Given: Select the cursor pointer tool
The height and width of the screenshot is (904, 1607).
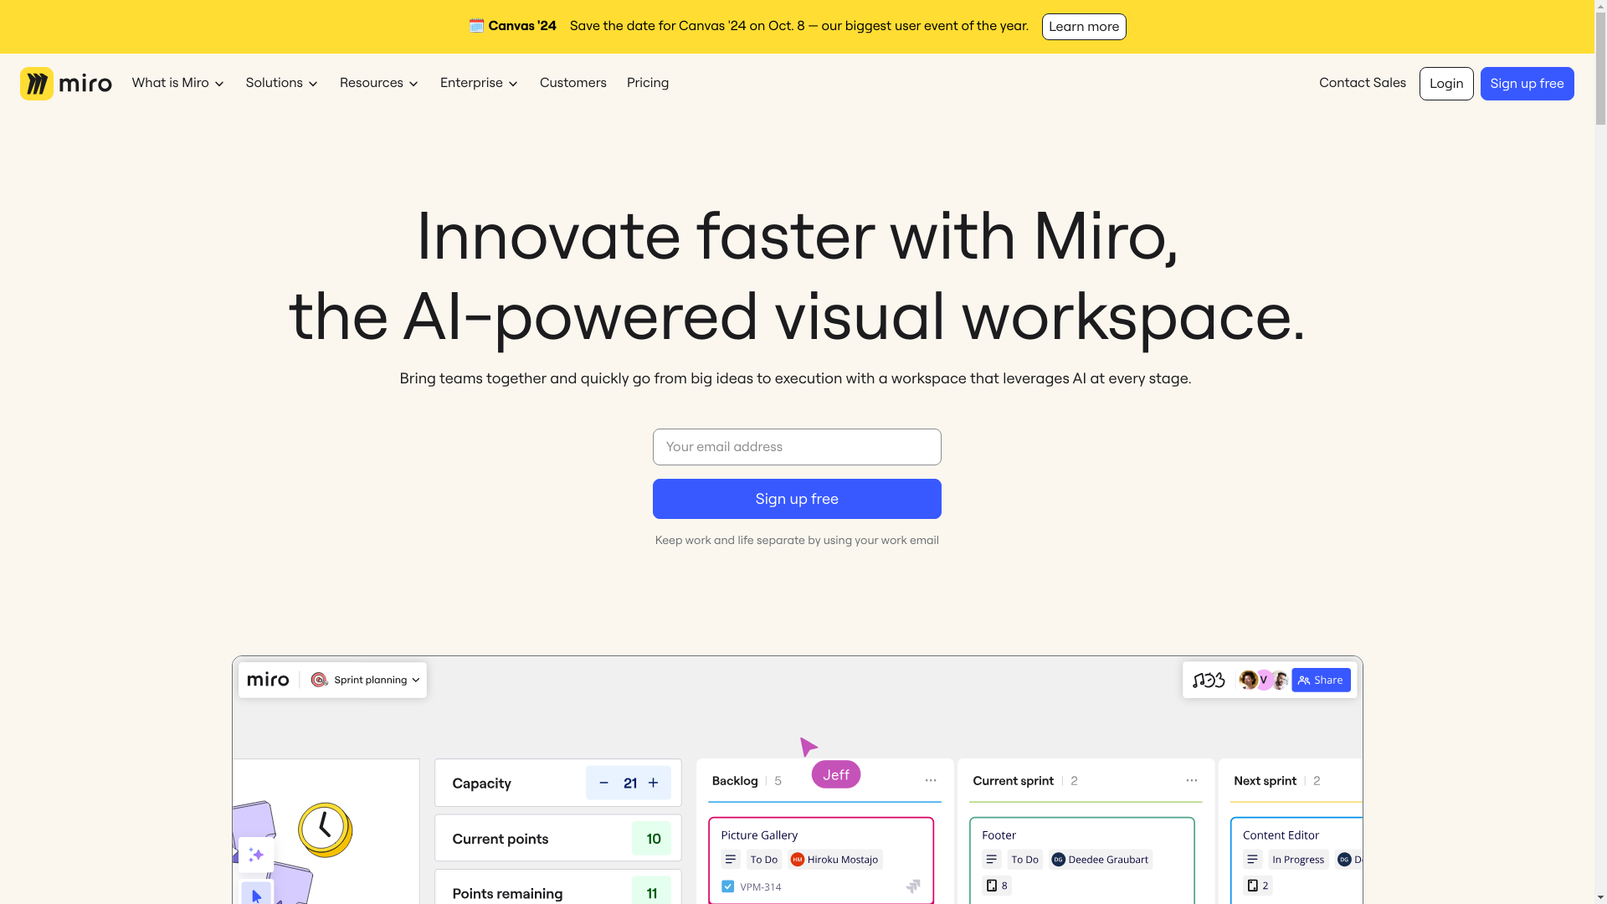Looking at the screenshot, I should [256, 894].
